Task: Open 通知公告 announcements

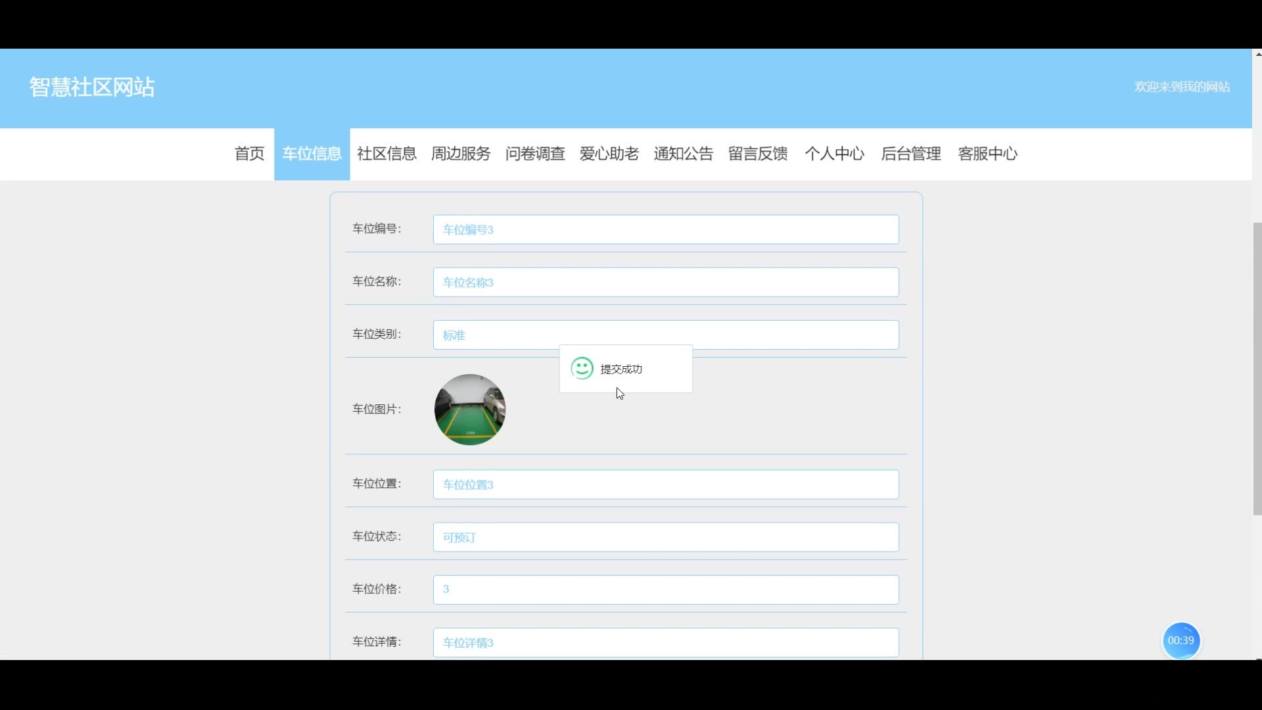Action: pos(684,154)
